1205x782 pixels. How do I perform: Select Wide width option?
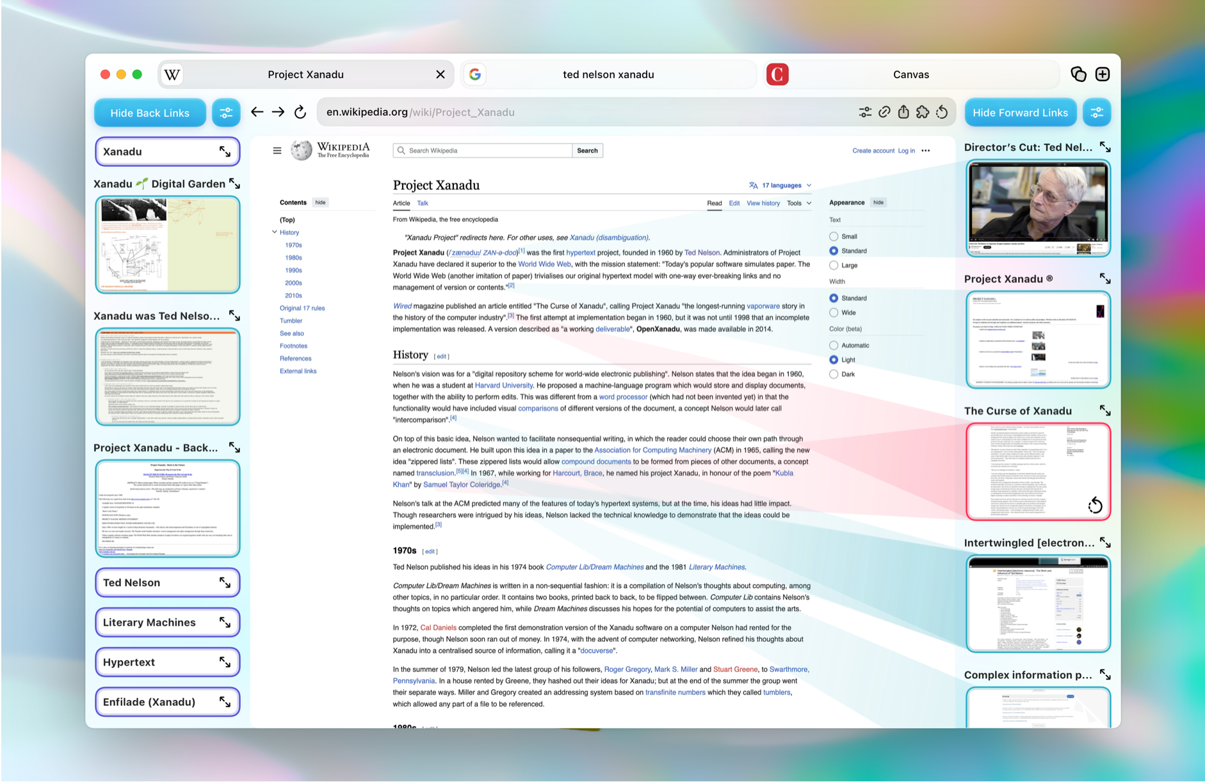834,313
